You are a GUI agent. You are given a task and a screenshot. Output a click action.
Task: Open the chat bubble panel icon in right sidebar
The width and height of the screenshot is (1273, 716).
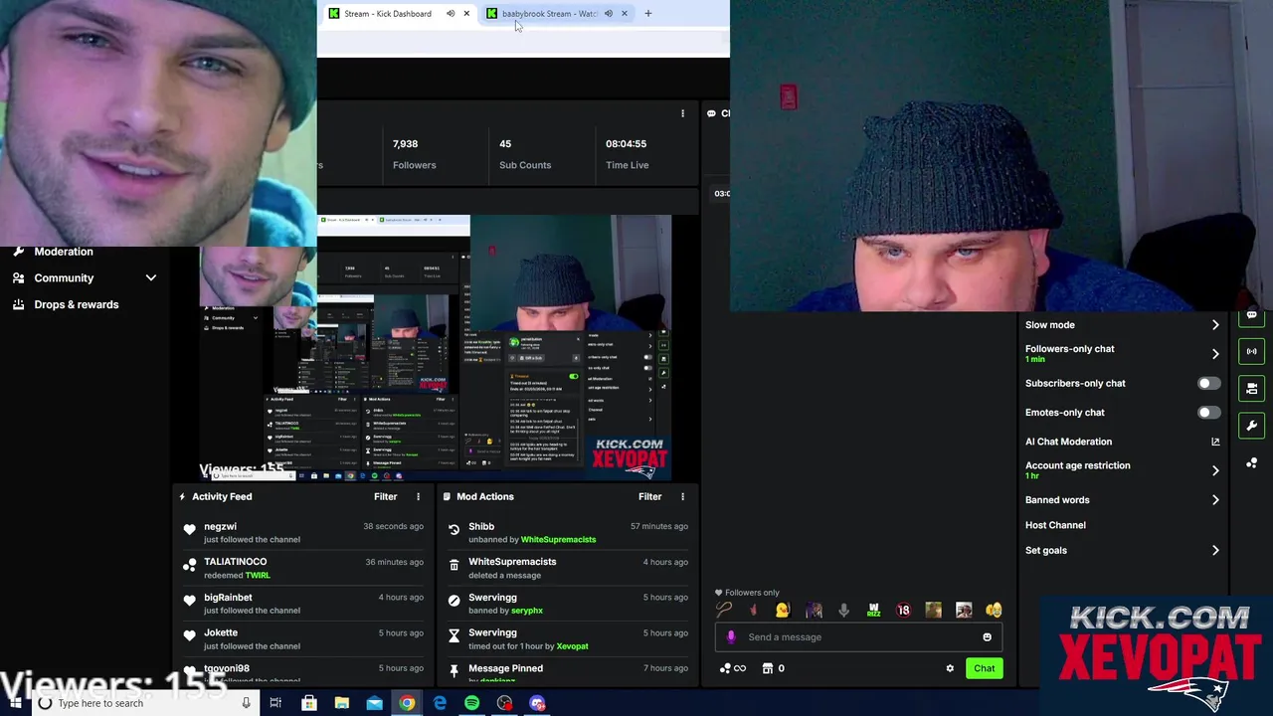tap(1251, 315)
